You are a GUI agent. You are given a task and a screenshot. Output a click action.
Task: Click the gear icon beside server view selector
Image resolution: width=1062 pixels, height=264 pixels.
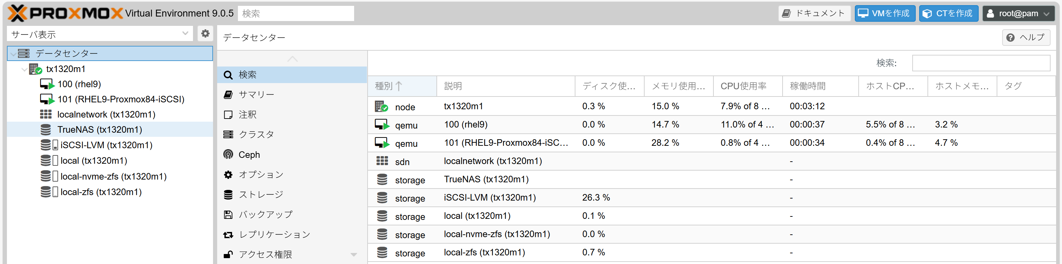click(x=205, y=34)
